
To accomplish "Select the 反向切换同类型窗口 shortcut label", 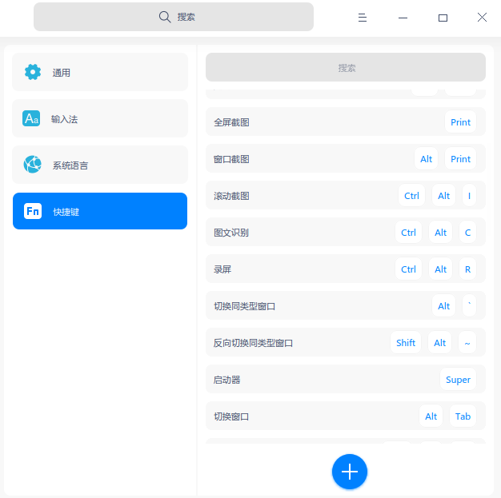I will click(x=253, y=343).
